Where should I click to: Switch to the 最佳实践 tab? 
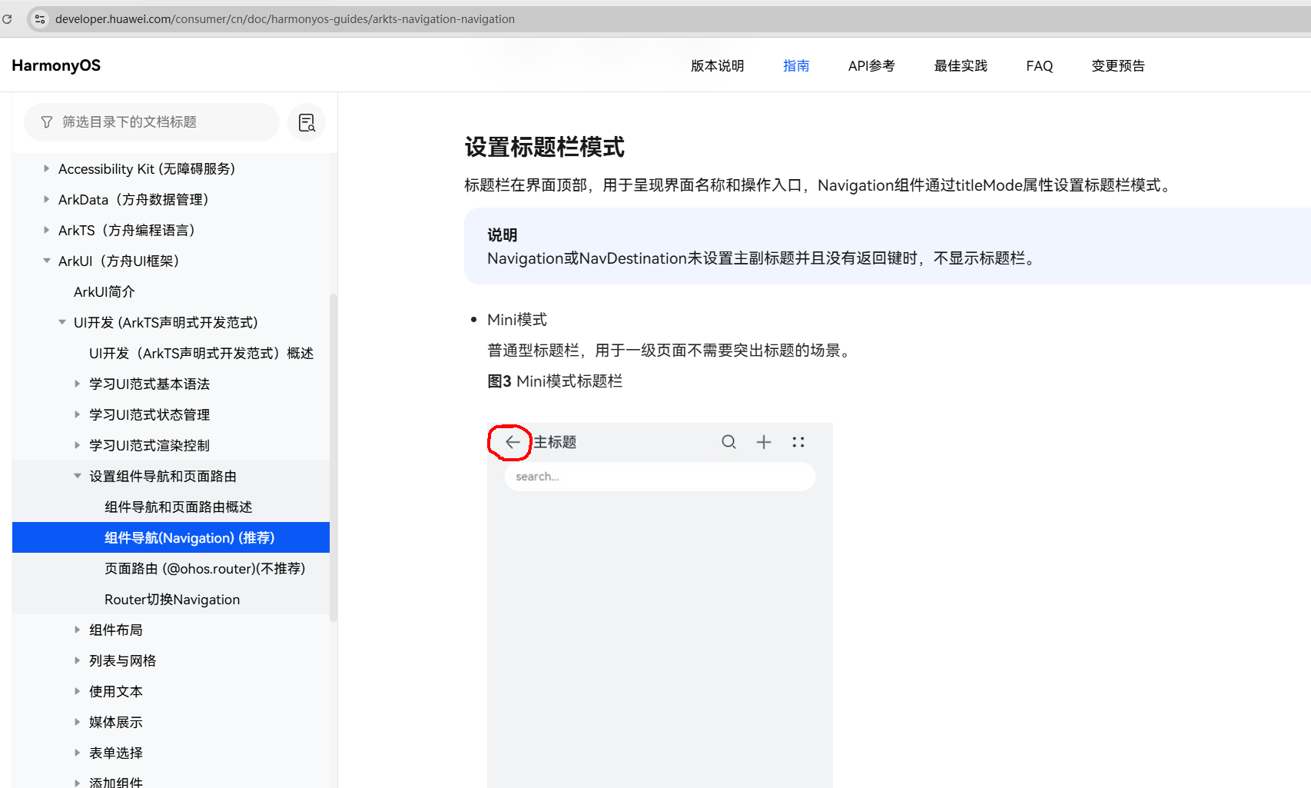pos(960,66)
